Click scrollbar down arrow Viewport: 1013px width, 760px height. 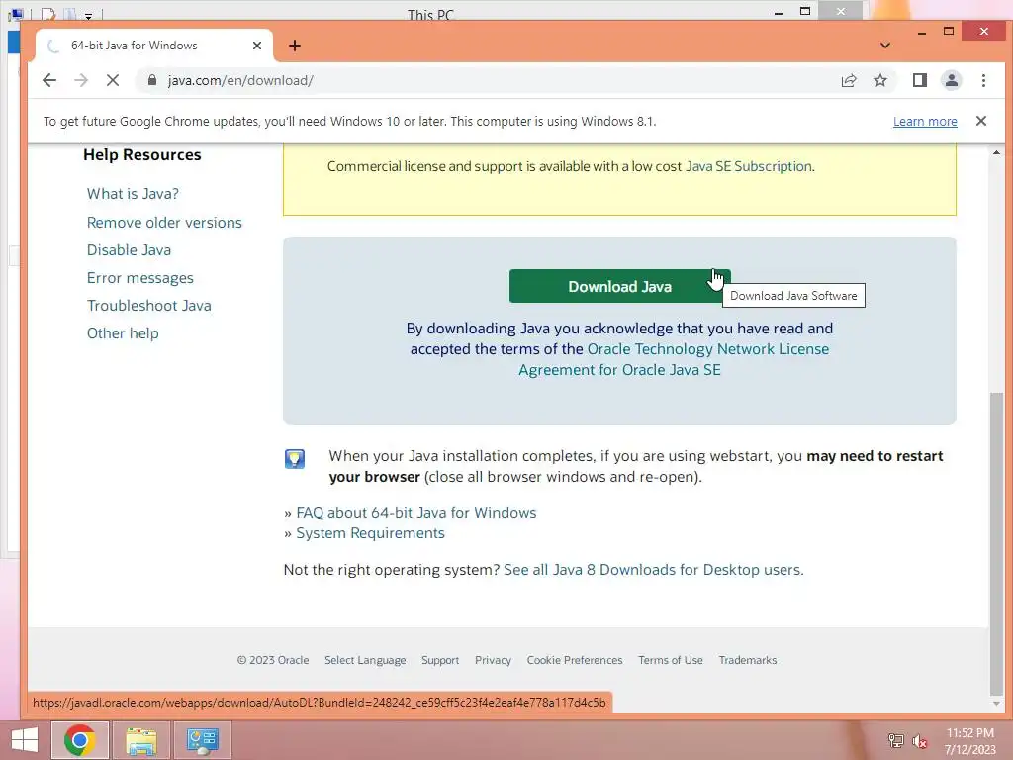pos(996,704)
